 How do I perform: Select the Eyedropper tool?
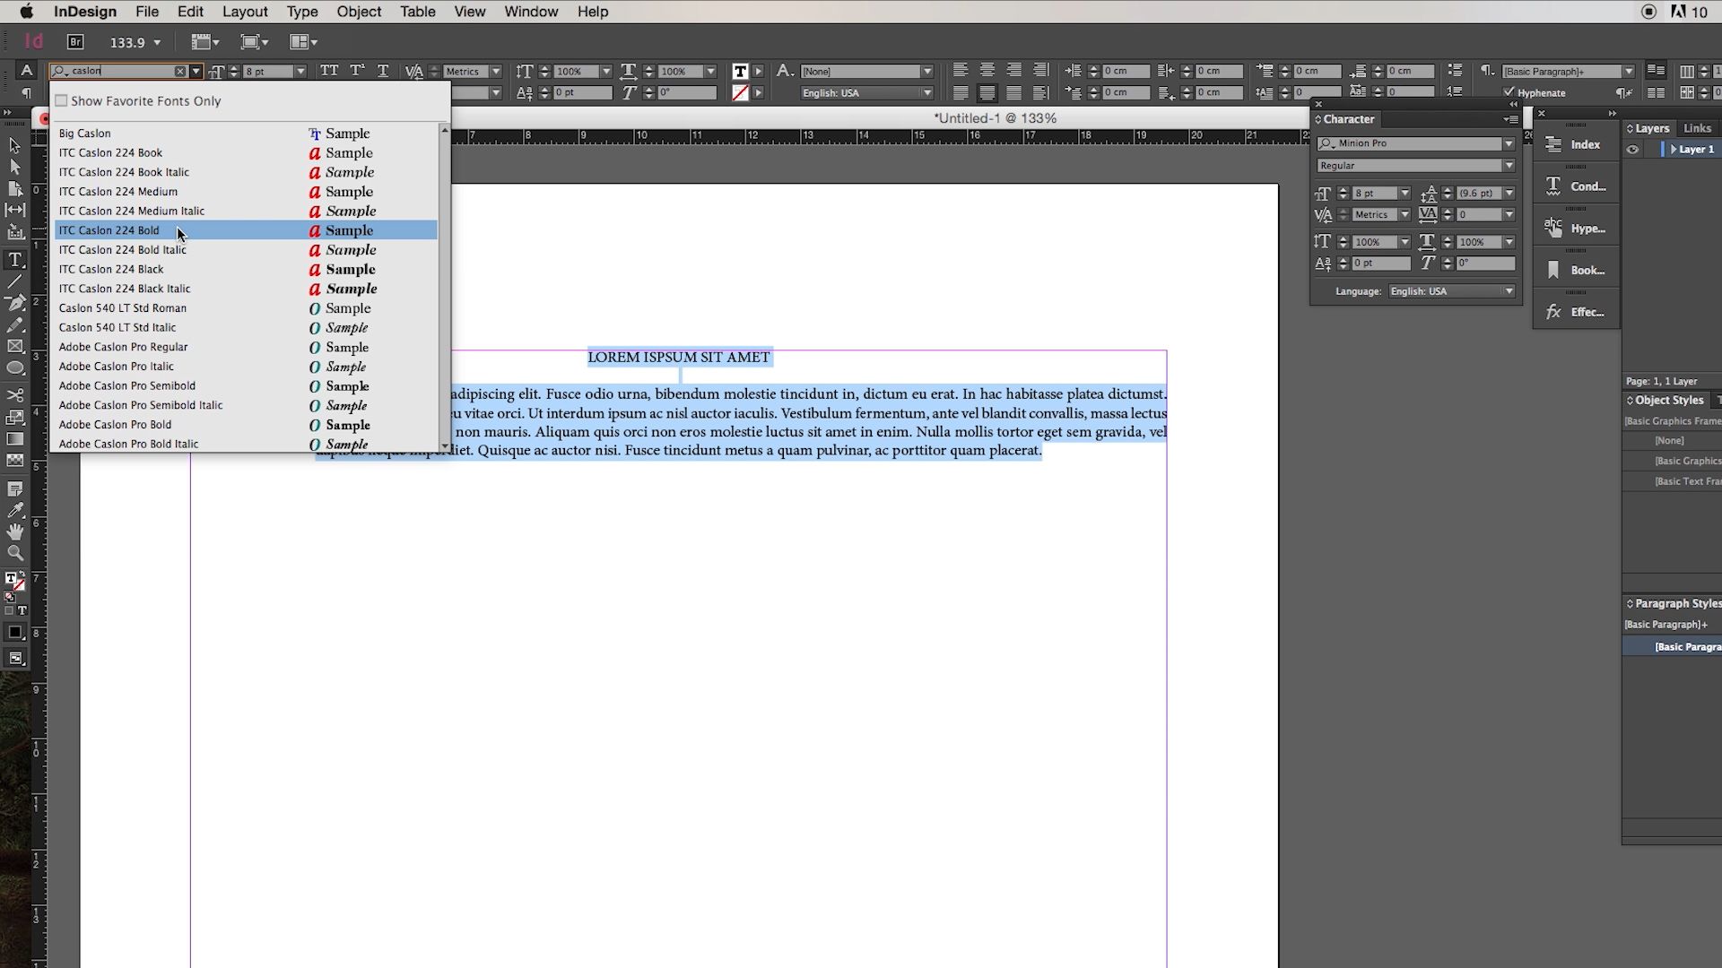14,510
